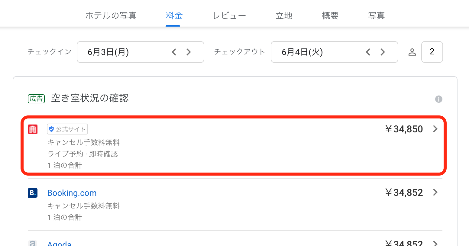469x246 pixels.
Task: Click the blue verified shield in 公式サイト badge
Action: [x=51, y=129]
